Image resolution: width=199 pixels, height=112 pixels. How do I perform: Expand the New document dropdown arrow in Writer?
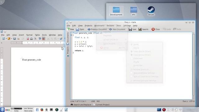click(x=6, y=39)
